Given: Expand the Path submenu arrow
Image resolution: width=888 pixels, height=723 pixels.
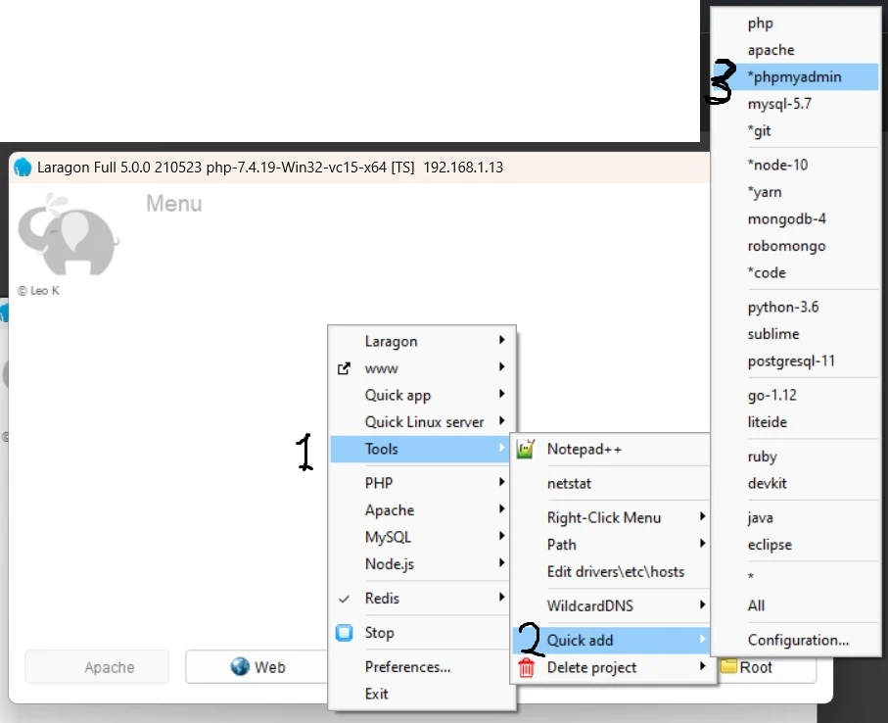Looking at the screenshot, I should [702, 544].
